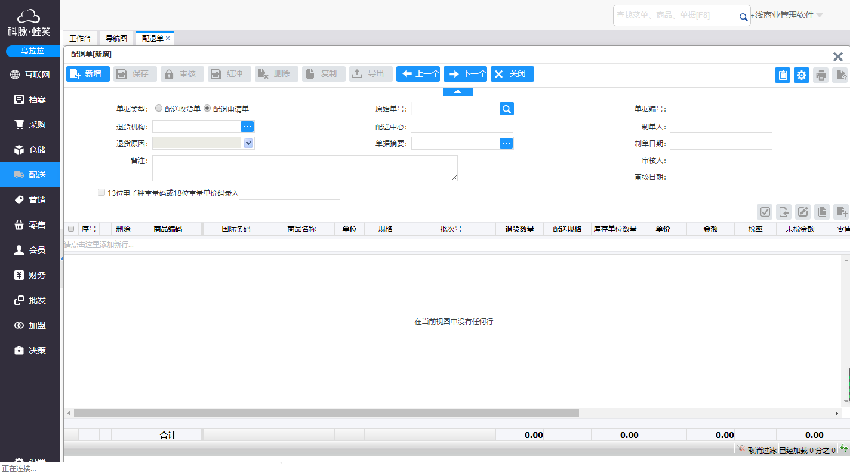The image size is (850, 475).
Task: Click the 关闭 button
Action: click(x=512, y=74)
